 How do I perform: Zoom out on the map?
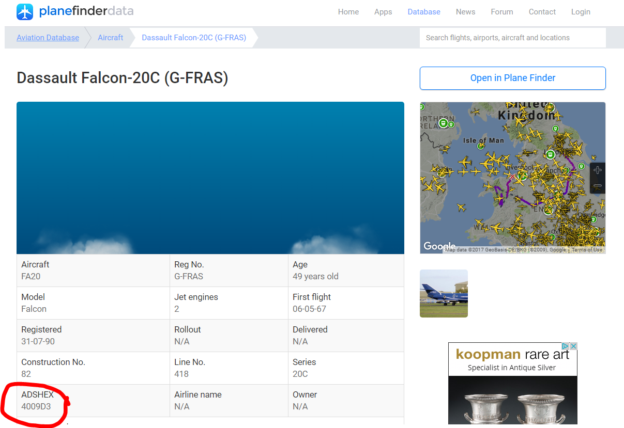coord(597,186)
